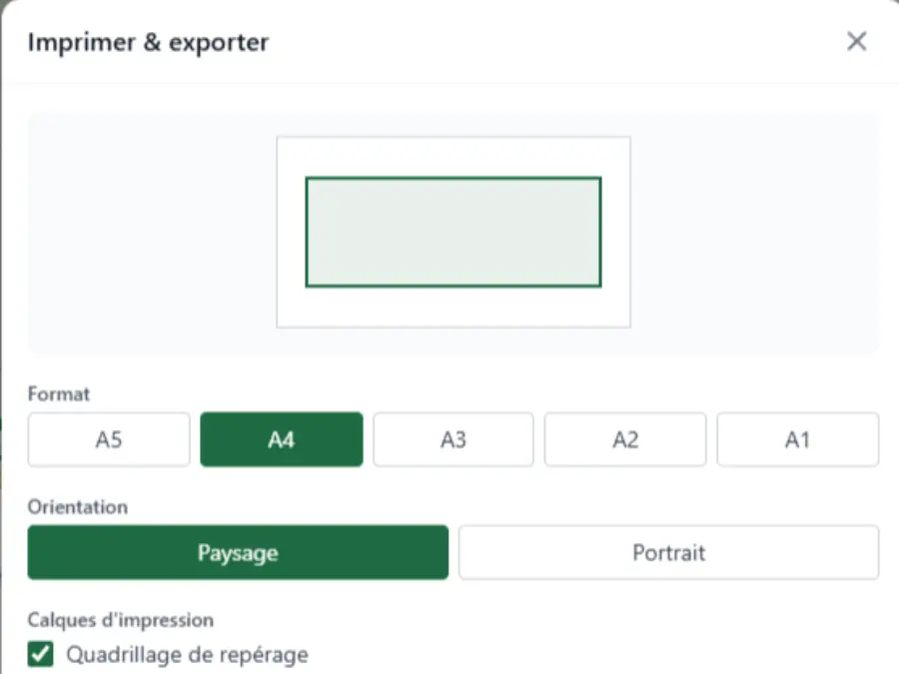Image resolution: width=899 pixels, height=674 pixels.
Task: Click the Quadrillage de repérage label
Action: [x=188, y=654]
